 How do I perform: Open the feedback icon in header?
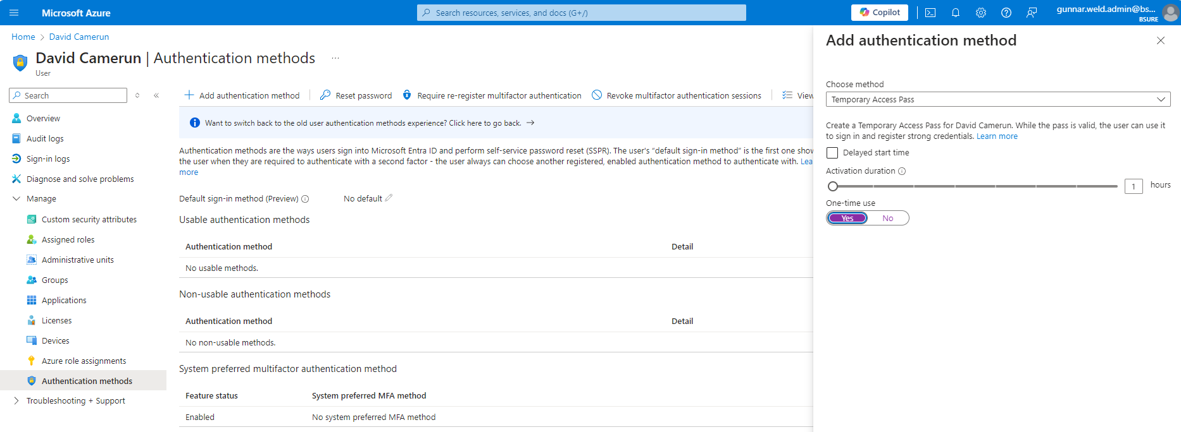(1032, 13)
